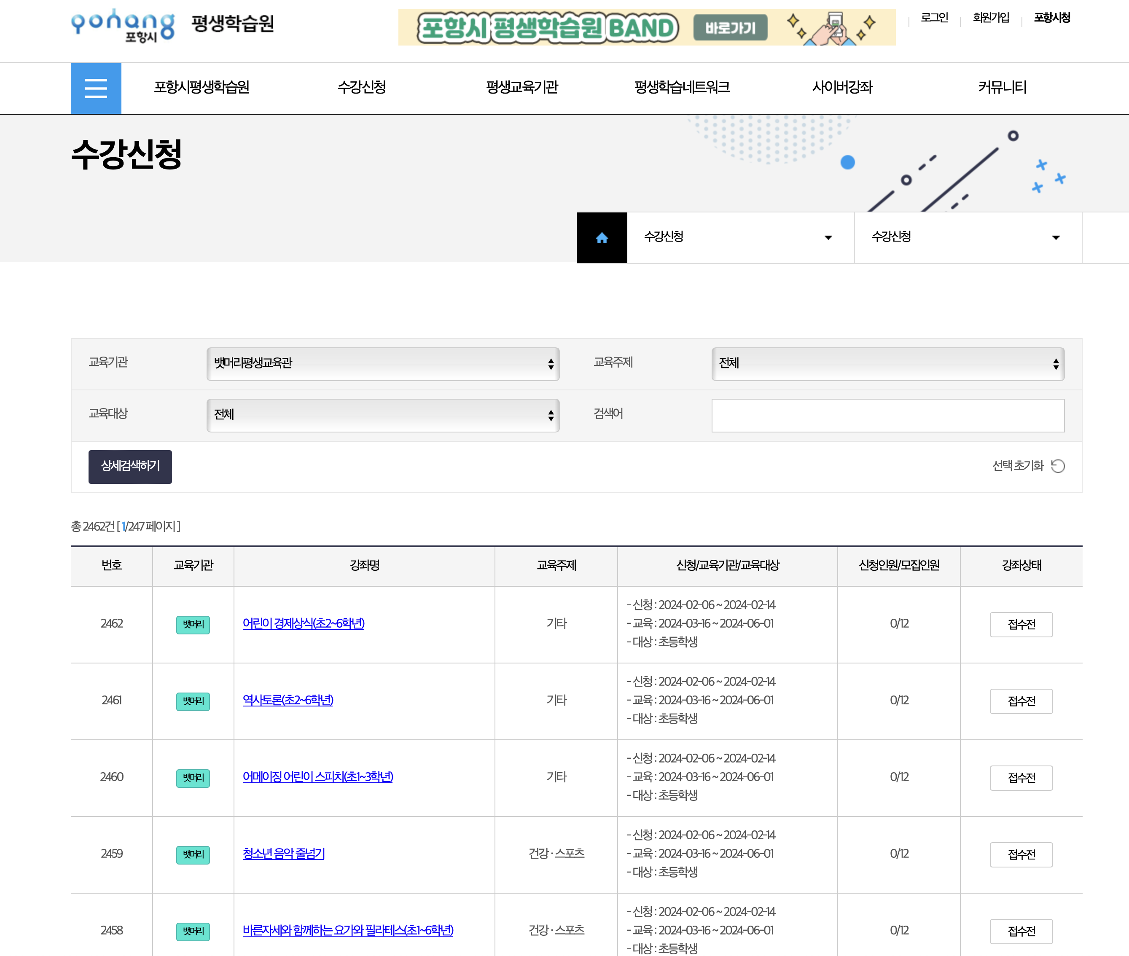1129x956 pixels.
Task: Click the reset refresh icon
Action: [x=1057, y=466]
